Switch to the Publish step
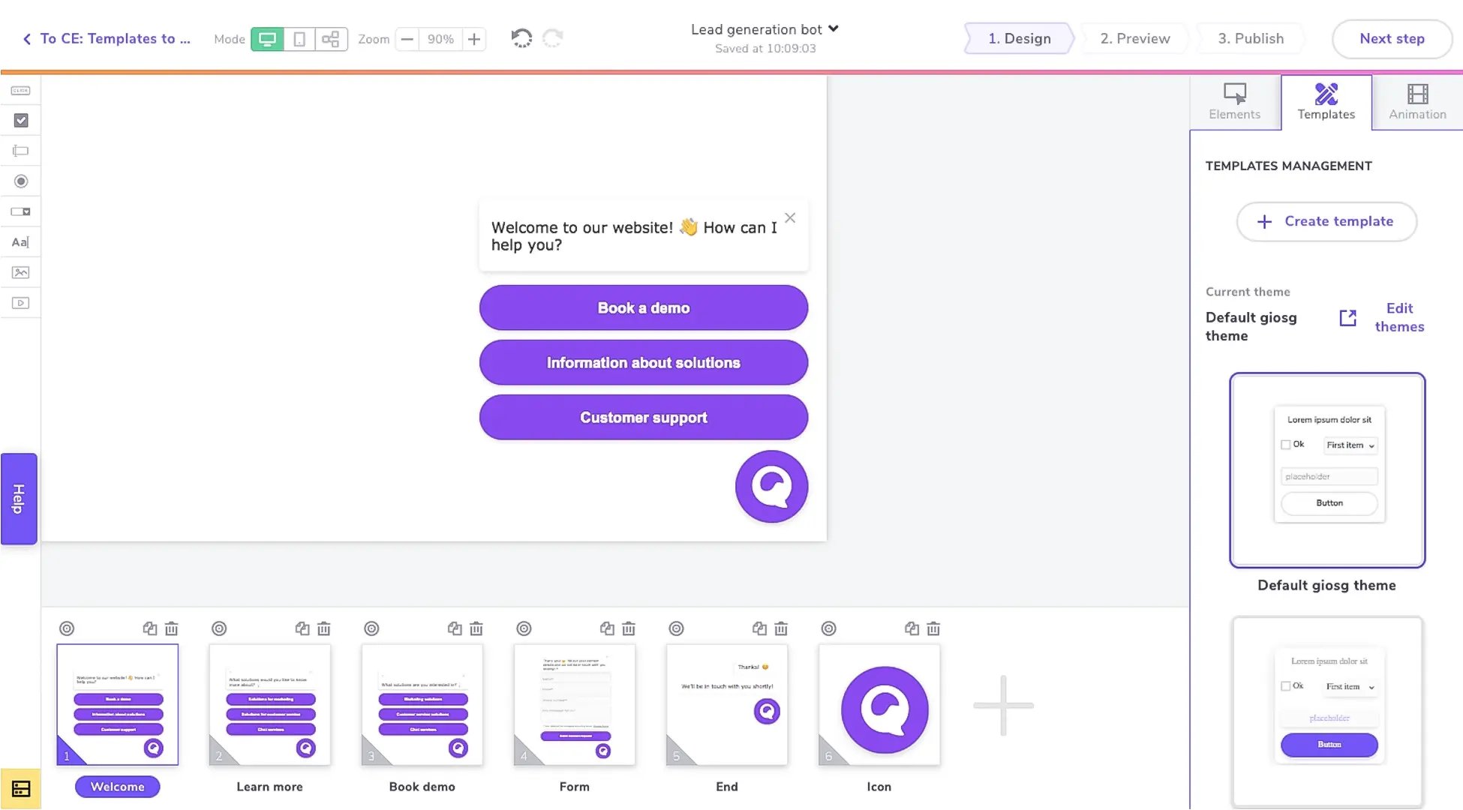 click(1251, 38)
